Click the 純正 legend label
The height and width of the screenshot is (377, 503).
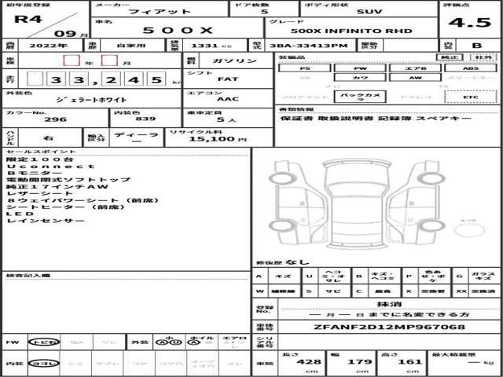point(450,58)
